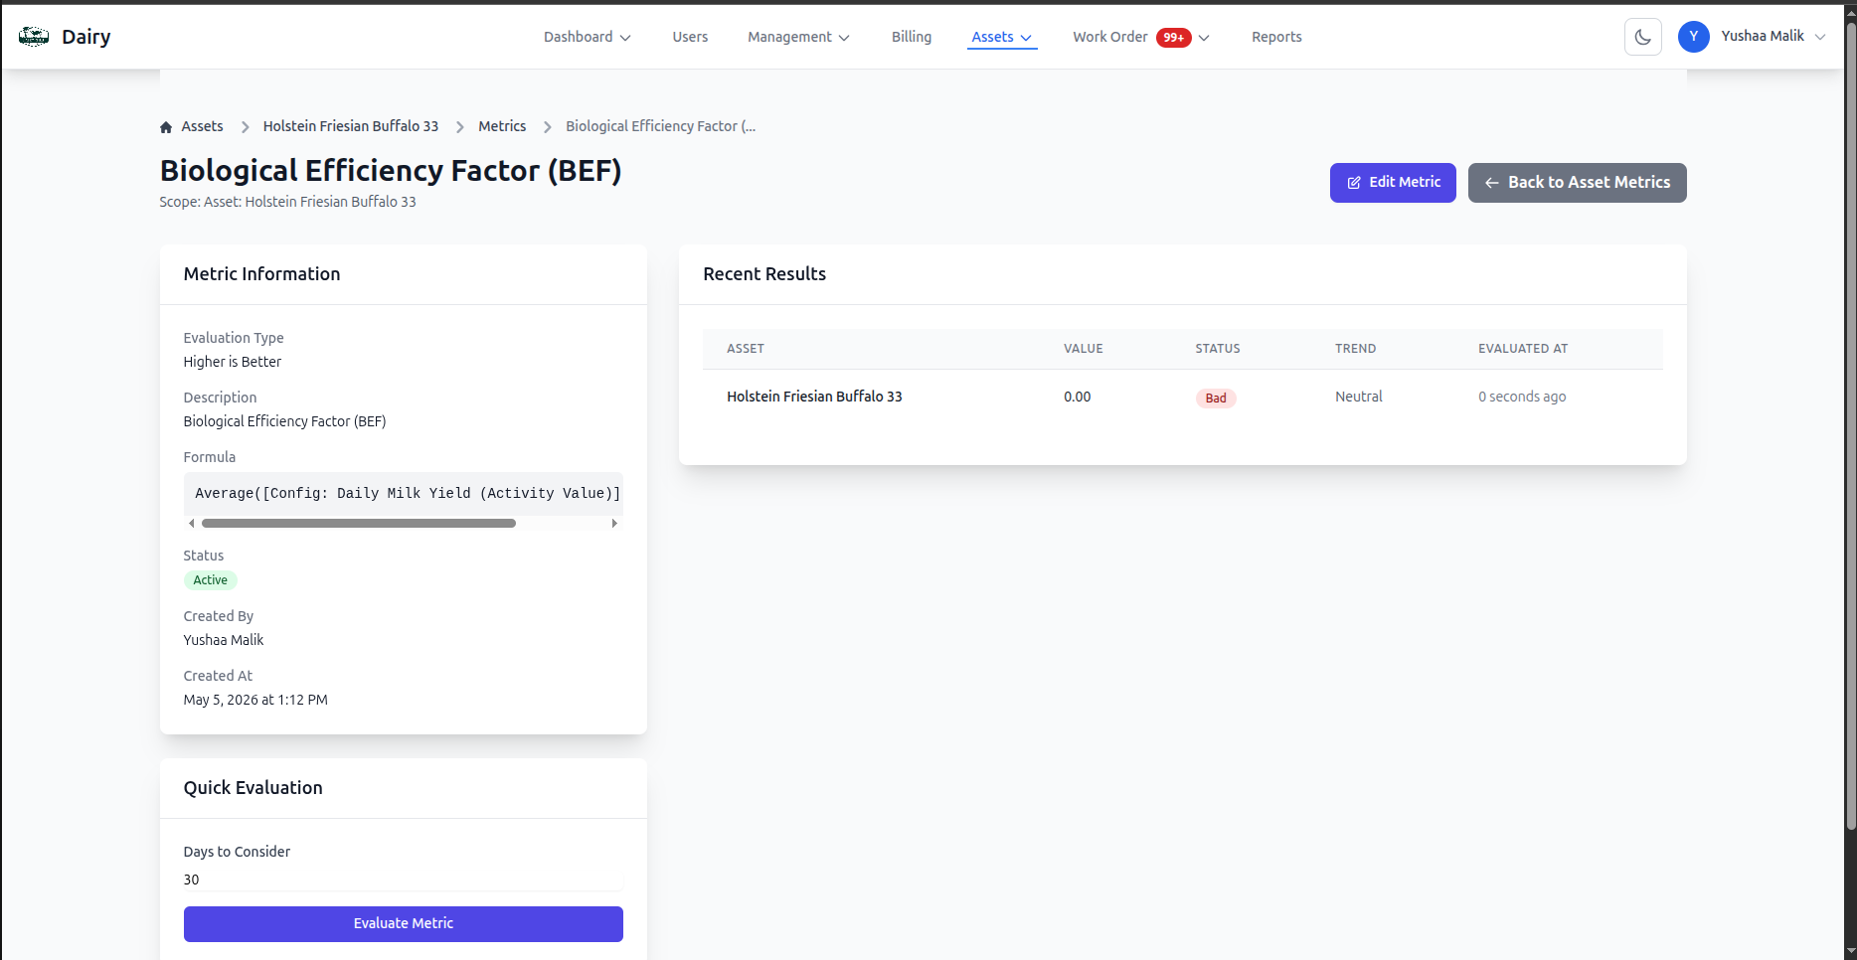Viewport: 1857px width, 960px height.
Task: Click the Days to Consider input field
Action: tap(404, 880)
